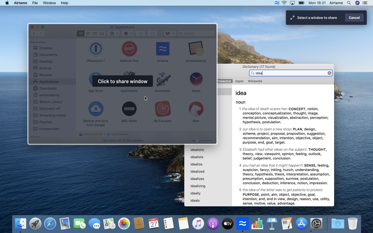Switch Finder to gallery view
This screenshot has width=373, height=233.
click(102, 33)
